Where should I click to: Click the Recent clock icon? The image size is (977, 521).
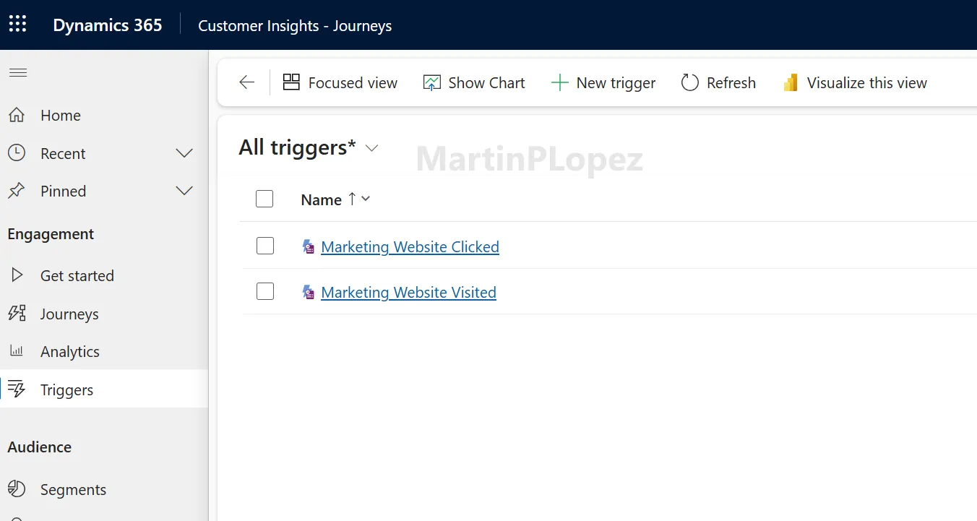click(17, 153)
